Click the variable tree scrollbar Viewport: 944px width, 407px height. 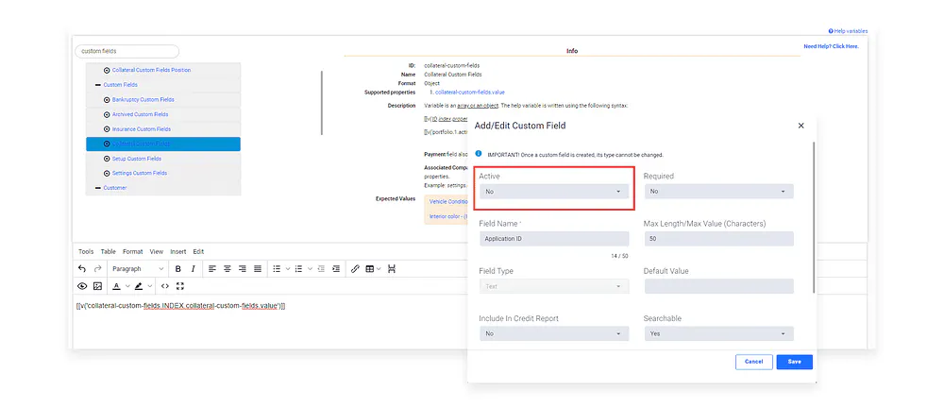(322, 103)
